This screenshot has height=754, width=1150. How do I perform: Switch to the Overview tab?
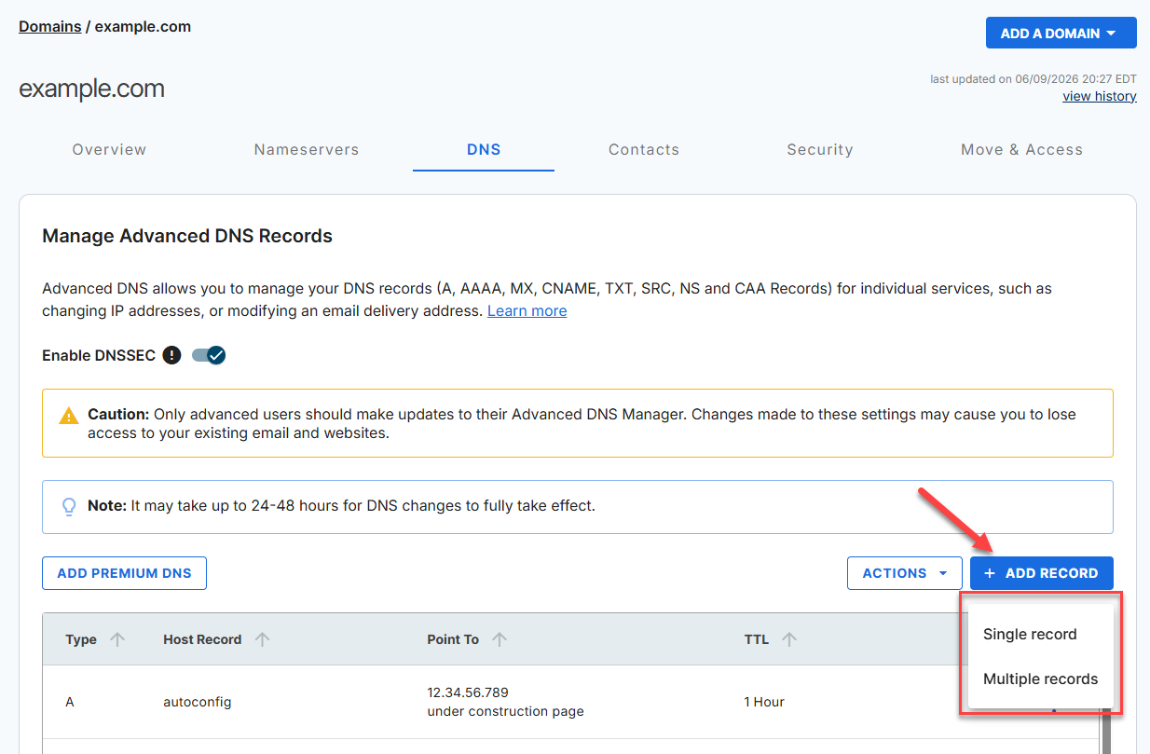pos(110,149)
